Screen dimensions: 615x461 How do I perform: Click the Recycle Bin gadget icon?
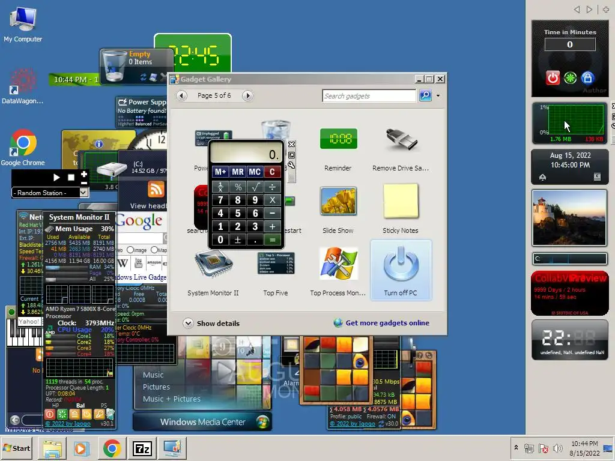pos(114,66)
